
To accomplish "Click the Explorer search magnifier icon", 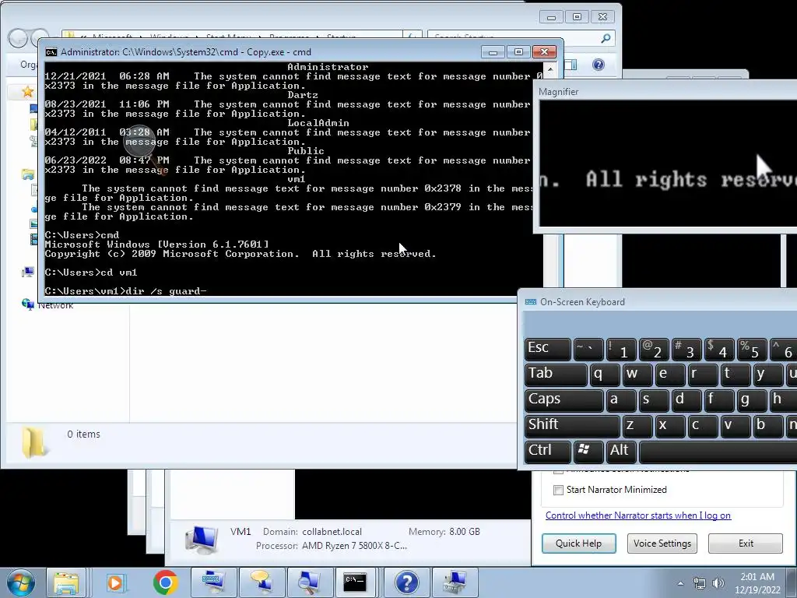I will 606,38.
